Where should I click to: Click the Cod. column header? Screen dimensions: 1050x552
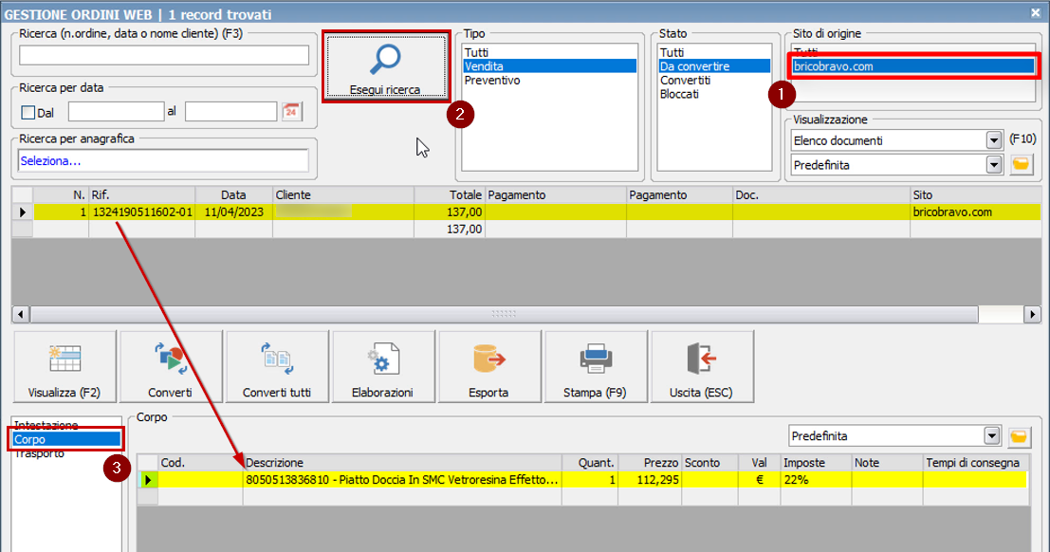click(201, 463)
